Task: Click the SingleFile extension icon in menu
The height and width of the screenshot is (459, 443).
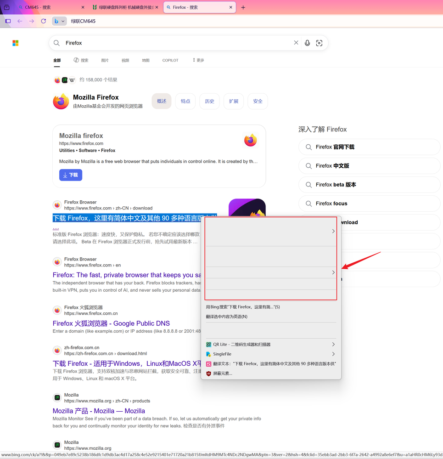Action: point(208,354)
